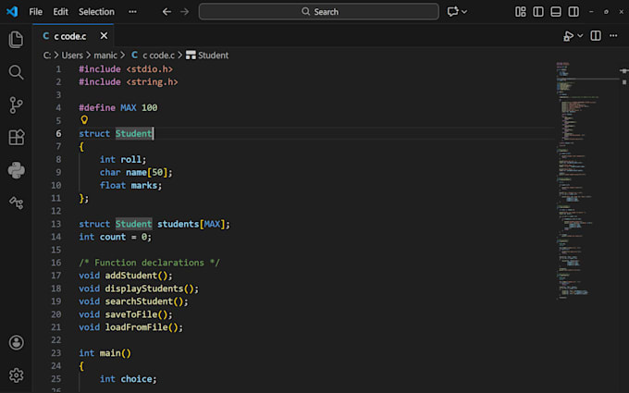Click the lightbulb code action icon

(84, 120)
